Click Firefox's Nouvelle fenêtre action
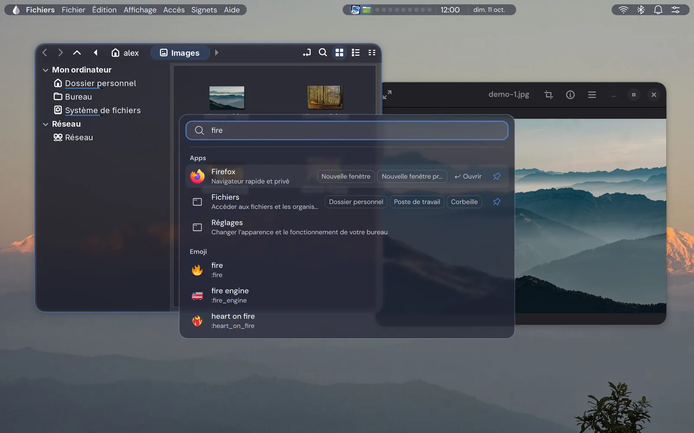The width and height of the screenshot is (694, 433). click(346, 176)
